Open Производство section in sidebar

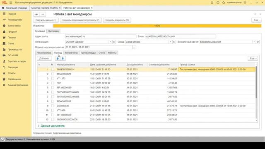click(x=15, y=50)
